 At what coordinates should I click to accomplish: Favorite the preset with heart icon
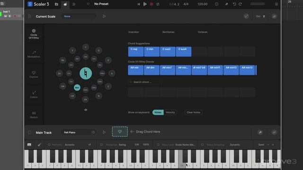pos(88,4)
